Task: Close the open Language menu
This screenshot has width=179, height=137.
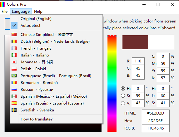Action: coord(21,12)
